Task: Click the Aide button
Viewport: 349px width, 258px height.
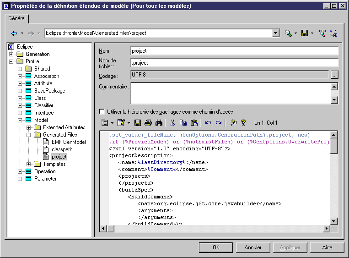Action: coord(327,247)
